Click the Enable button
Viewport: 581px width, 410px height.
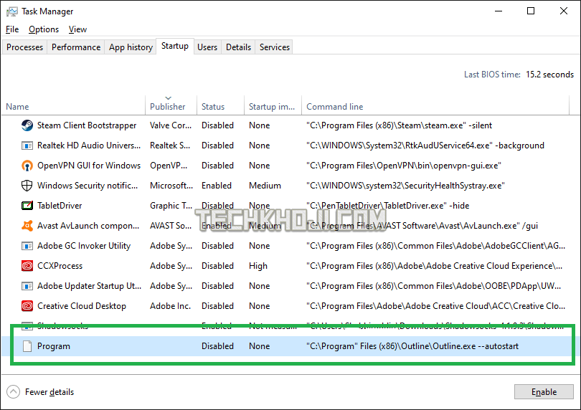[544, 392]
